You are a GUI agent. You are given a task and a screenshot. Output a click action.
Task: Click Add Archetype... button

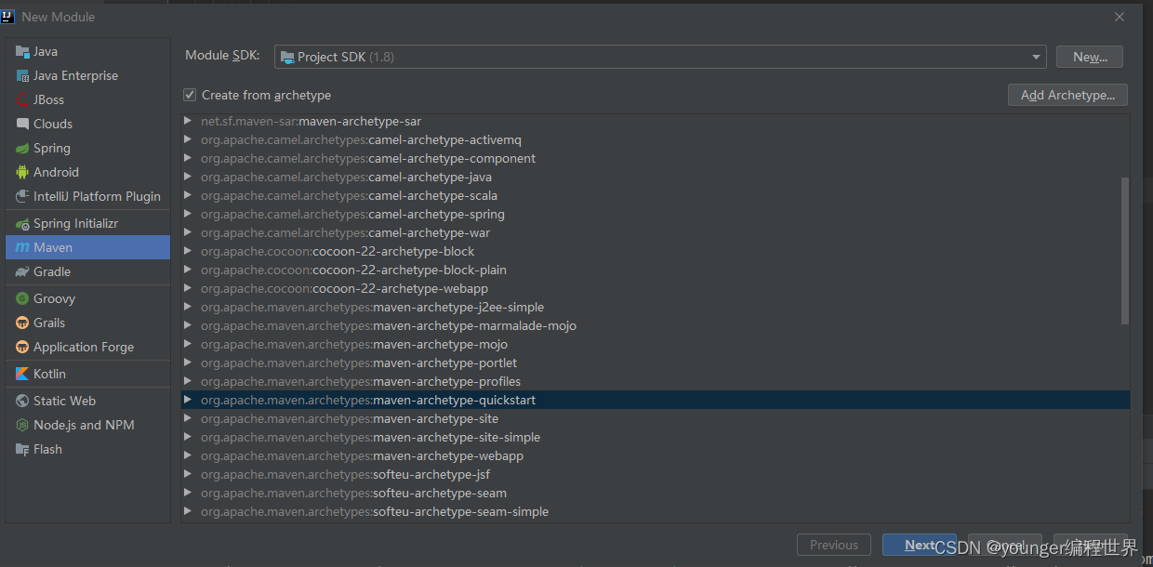(x=1067, y=95)
